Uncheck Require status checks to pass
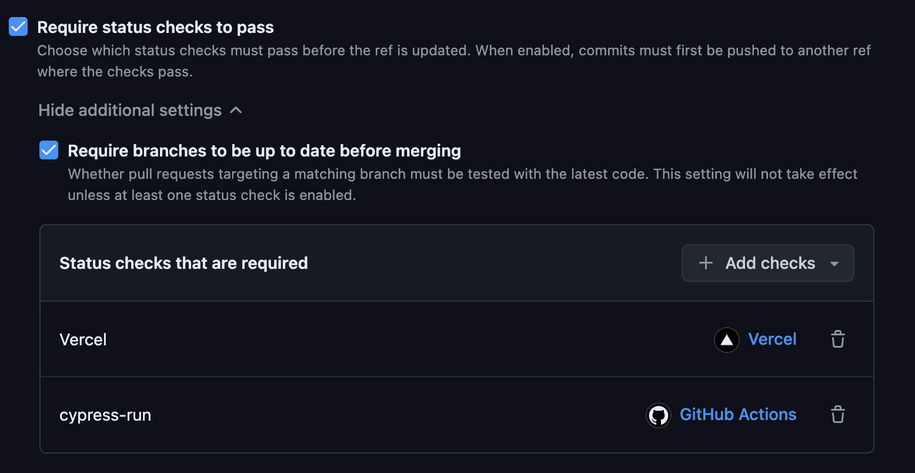The width and height of the screenshot is (915, 473). (18, 26)
